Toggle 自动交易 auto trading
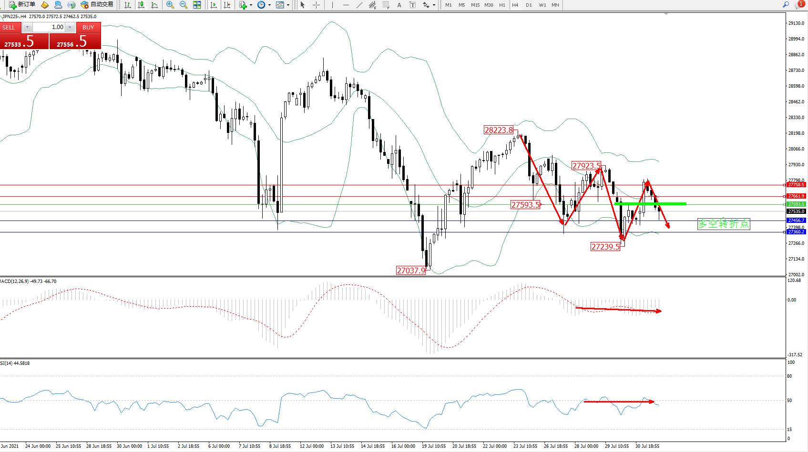 97,5
